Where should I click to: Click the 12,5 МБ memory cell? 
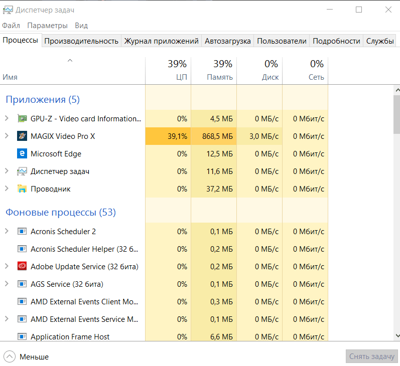pyautogui.click(x=214, y=154)
